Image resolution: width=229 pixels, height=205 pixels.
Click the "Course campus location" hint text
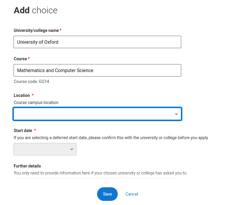pos(36,102)
